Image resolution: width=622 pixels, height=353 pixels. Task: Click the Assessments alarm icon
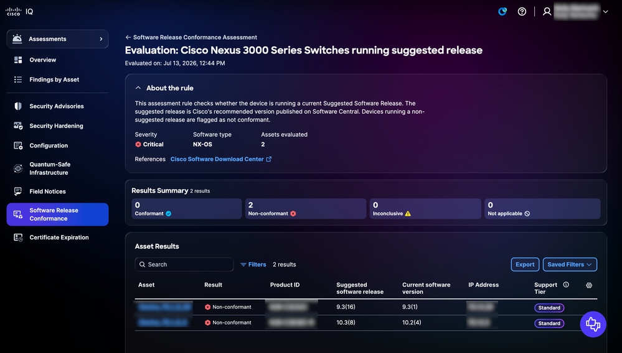(x=17, y=39)
